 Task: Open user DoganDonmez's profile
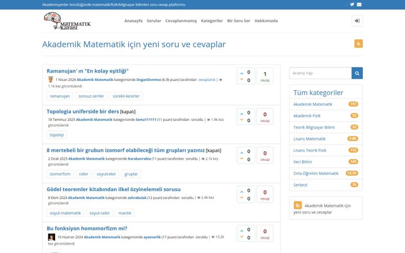pyautogui.click(x=148, y=80)
